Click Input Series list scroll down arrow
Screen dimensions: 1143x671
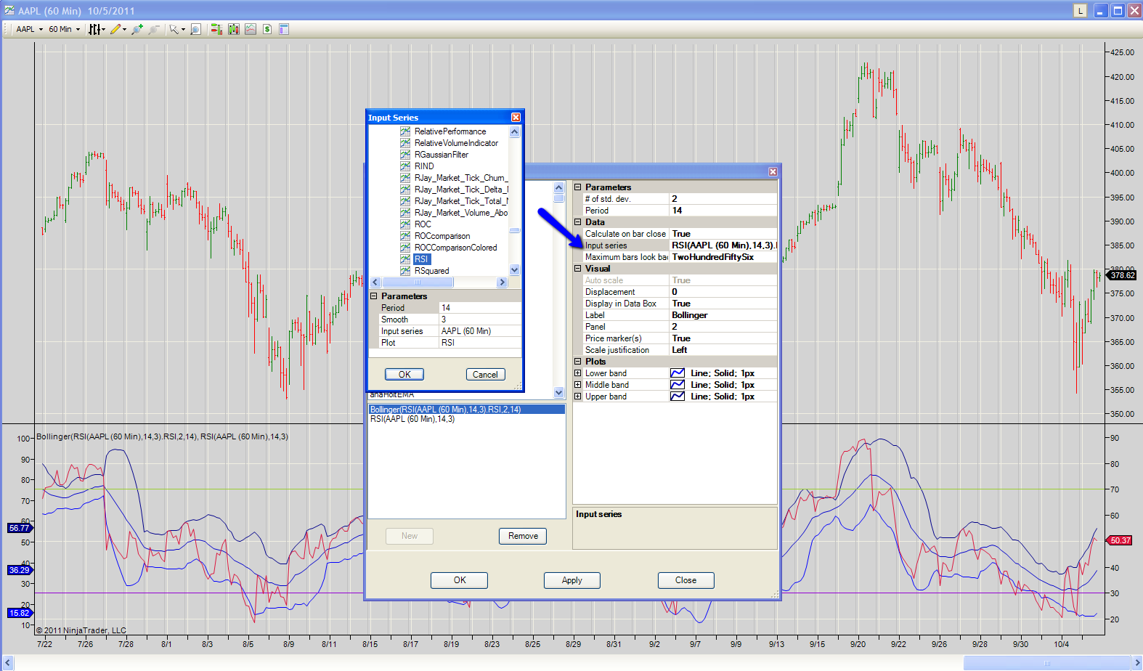(515, 270)
